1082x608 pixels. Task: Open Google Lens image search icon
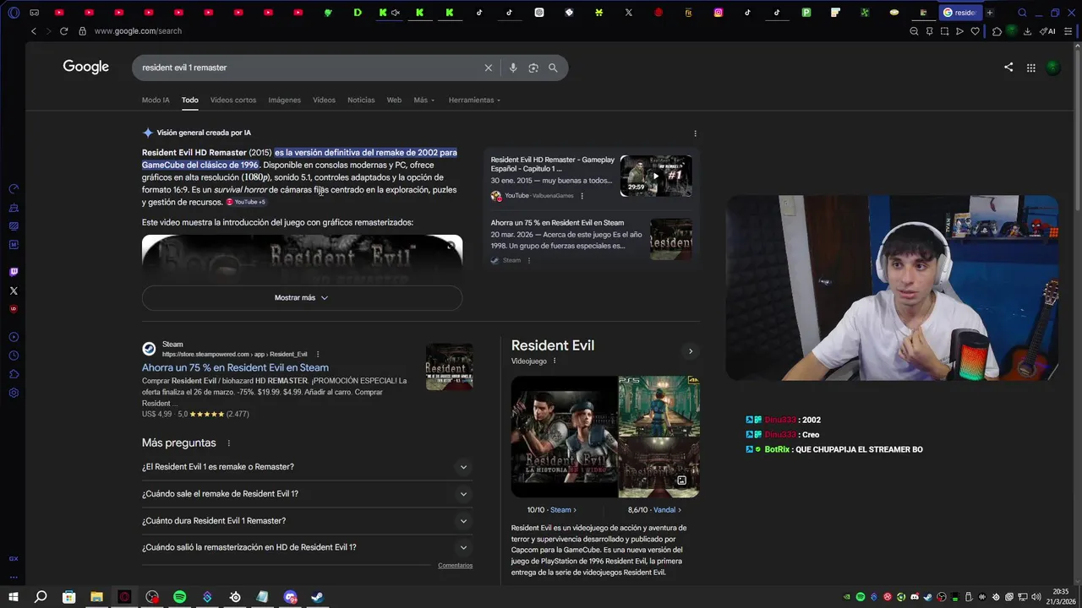pyautogui.click(x=533, y=68)
